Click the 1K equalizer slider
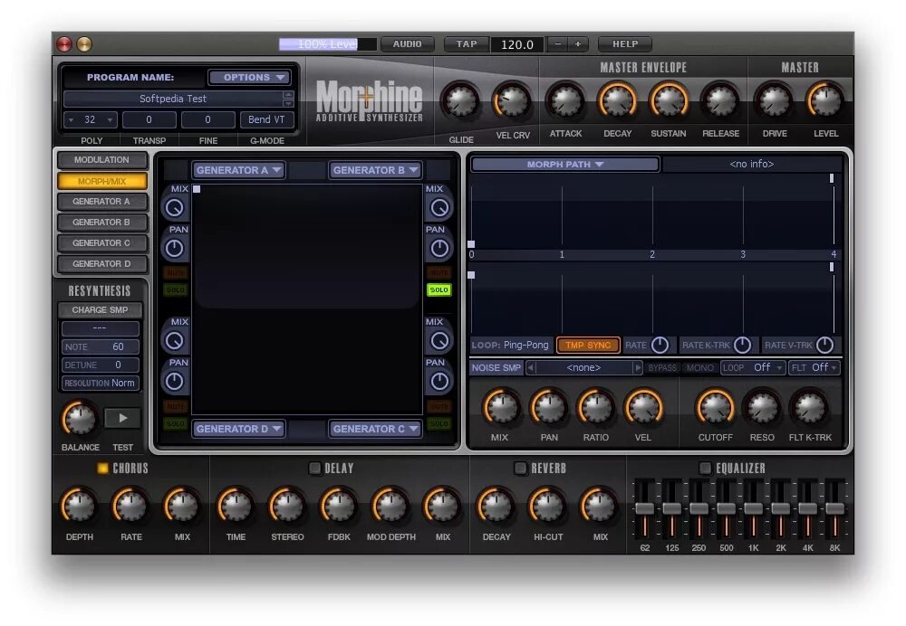The image size is (906, 626). point(753,508)
